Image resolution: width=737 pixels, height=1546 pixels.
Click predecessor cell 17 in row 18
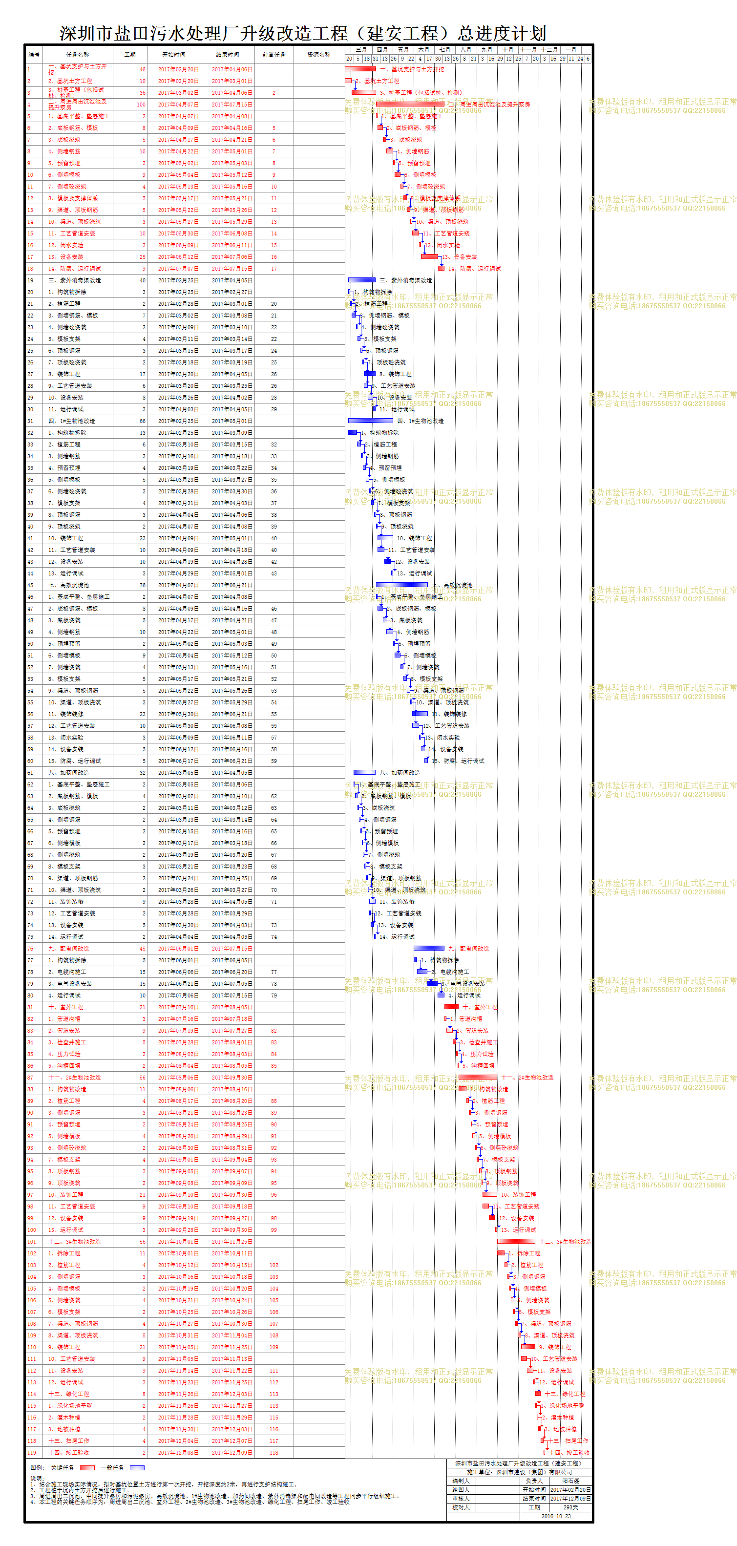pos(274,268)
